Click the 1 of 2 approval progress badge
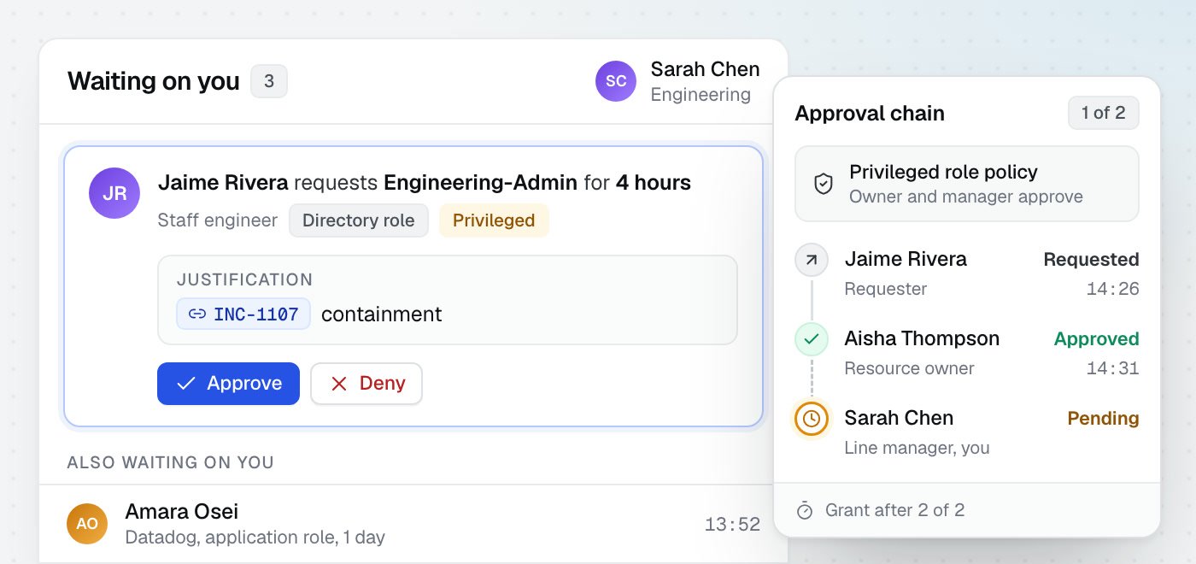 point(1103,113)
